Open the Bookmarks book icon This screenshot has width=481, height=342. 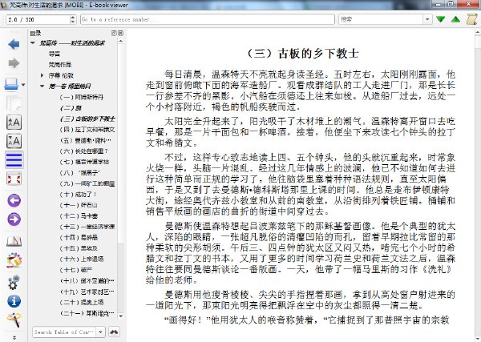pos(14,242)
